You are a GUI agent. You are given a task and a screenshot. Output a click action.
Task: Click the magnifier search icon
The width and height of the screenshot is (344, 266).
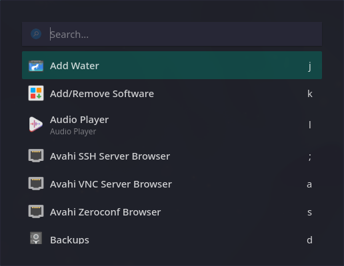(36, 34)
